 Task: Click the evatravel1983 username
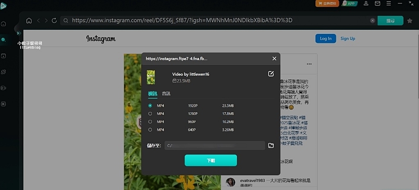pos(253,181)
